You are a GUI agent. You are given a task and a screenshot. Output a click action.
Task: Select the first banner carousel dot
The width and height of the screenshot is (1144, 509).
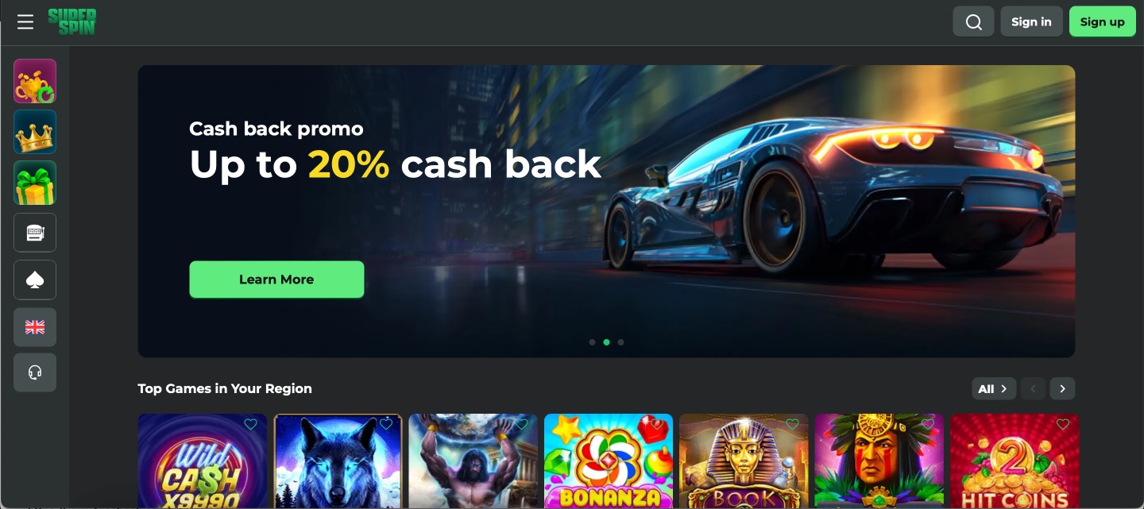pos(592,342)
